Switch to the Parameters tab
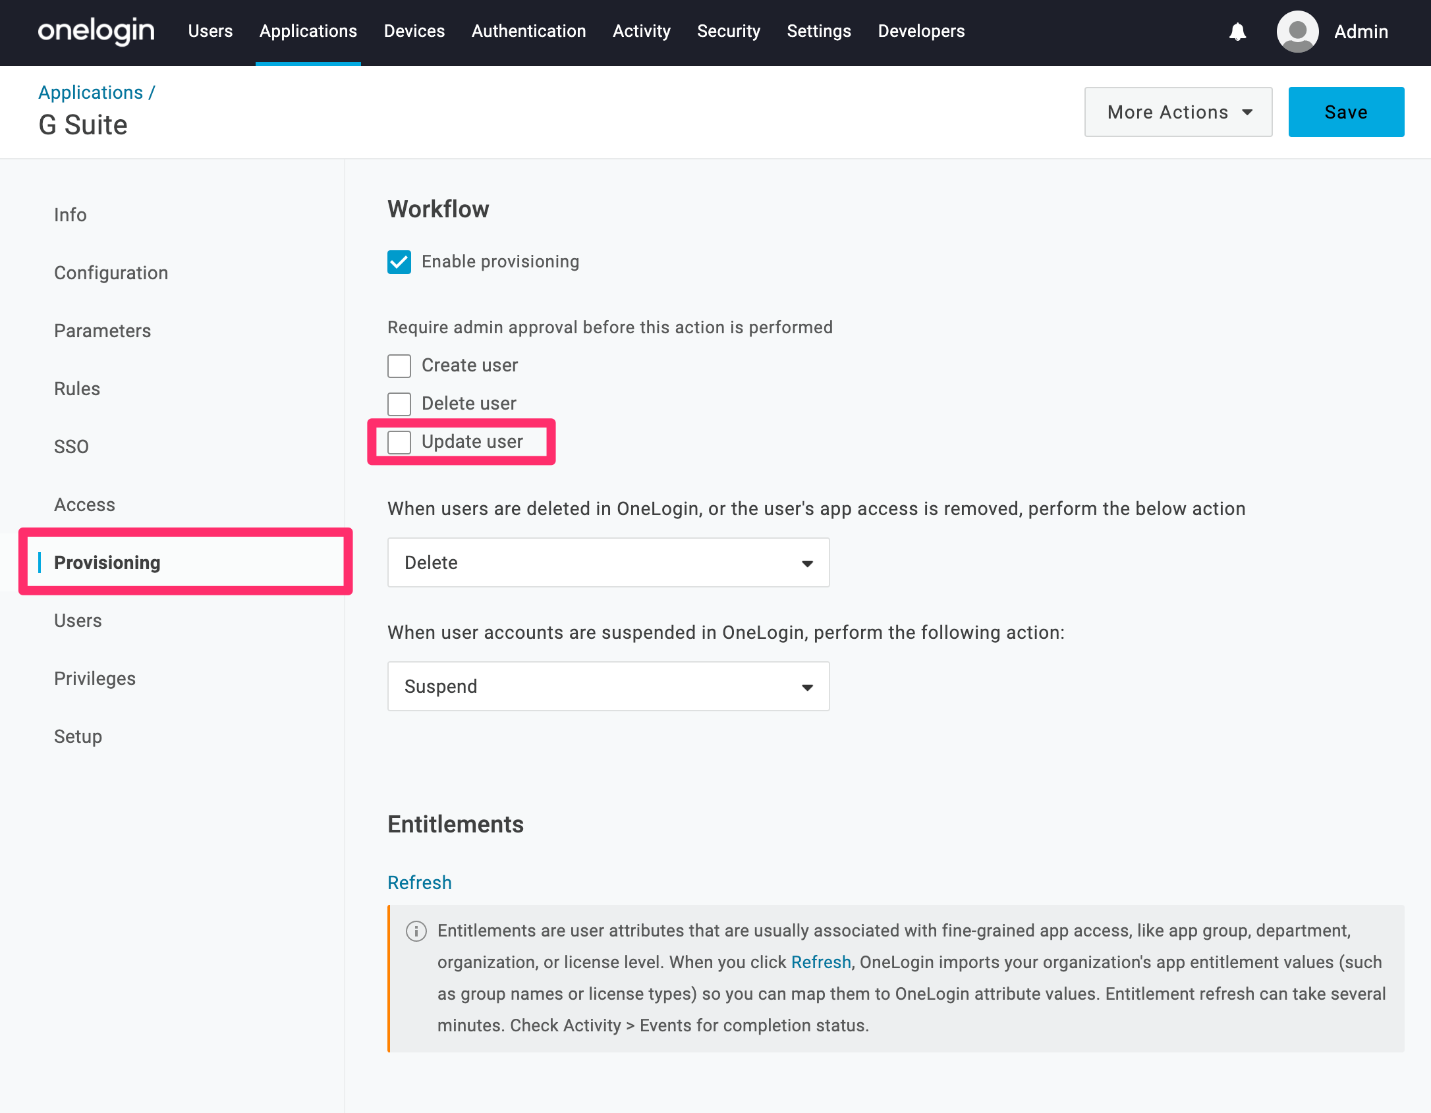Image resolution: width=1431 pixels, height=1113 pixels. (x=103, y=331)
